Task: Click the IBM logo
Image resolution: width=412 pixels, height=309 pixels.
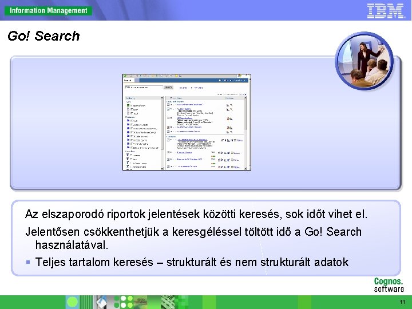Action: pos(386,11)
